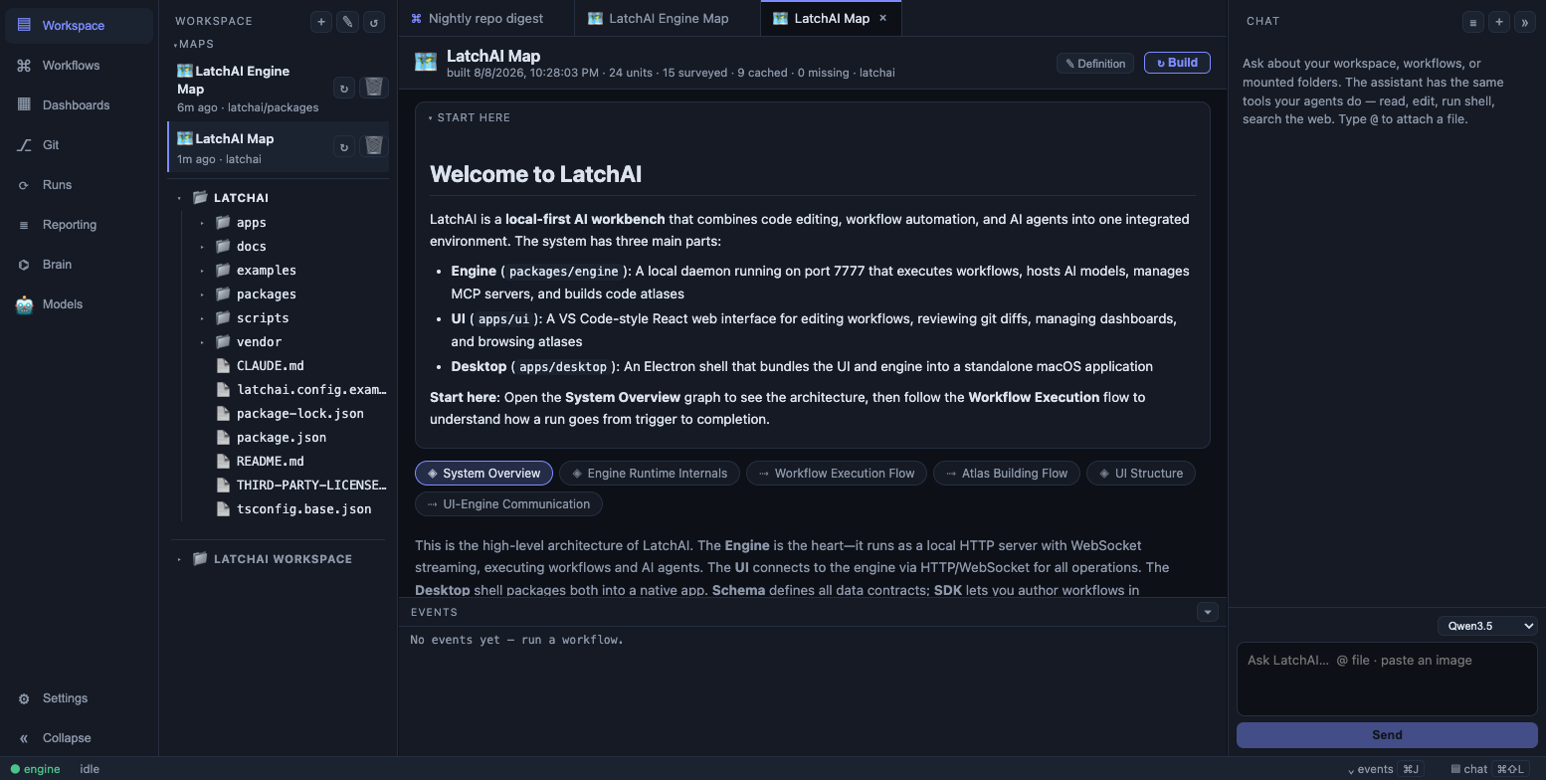Open the Dashboards section
The width and height of the screenshot is (1546, 780).
tap(79, 104)
